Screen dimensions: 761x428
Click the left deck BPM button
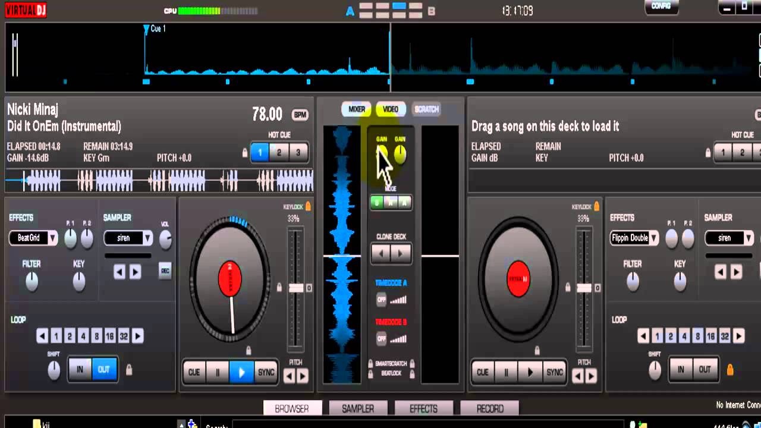point(300,115)
